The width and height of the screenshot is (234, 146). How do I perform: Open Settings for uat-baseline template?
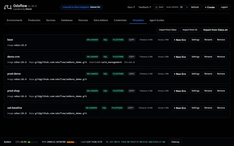click(195, 108)
